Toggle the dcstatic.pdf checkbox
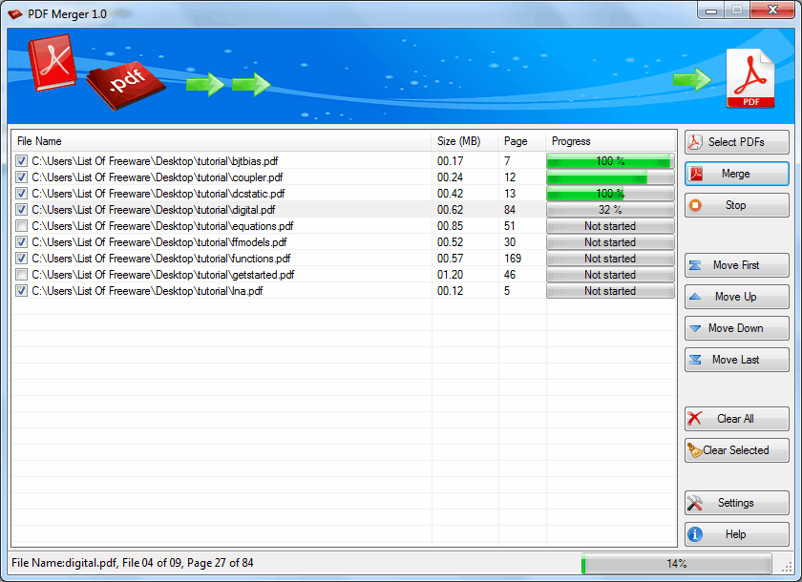The image size is (802, 582). click(x=21, y=194)
